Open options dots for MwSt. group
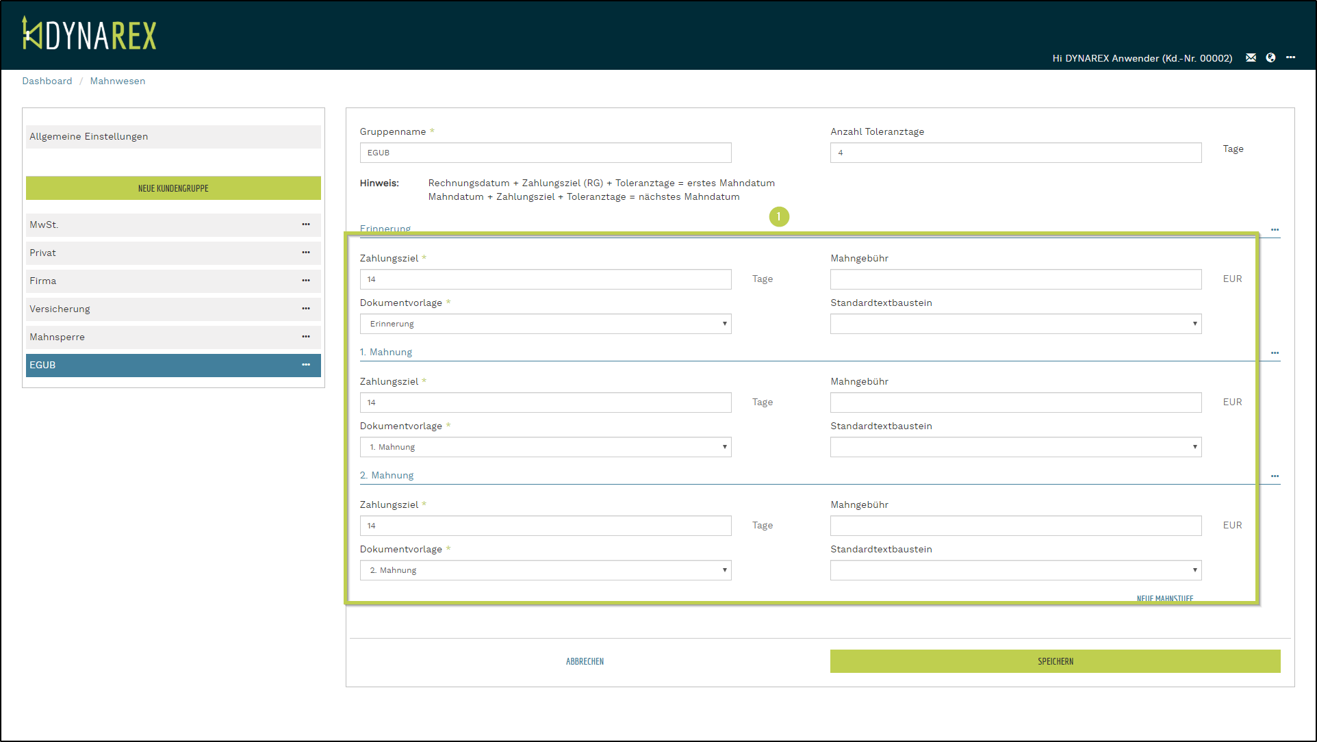 306,225
